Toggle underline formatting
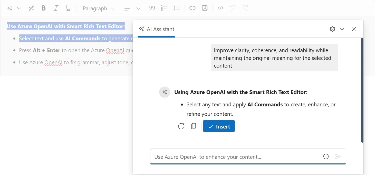 [x=68, y=8]
